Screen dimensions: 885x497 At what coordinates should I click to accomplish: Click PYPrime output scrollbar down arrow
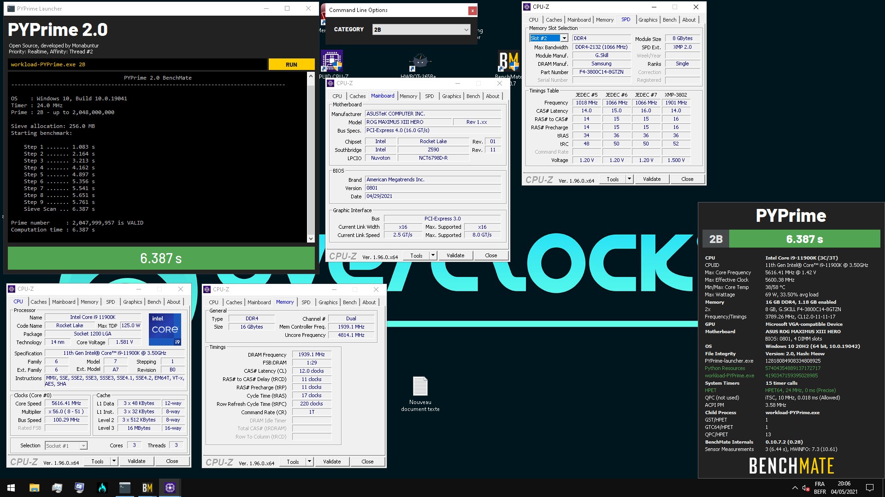pyautogui.click(x=311, y=238)
